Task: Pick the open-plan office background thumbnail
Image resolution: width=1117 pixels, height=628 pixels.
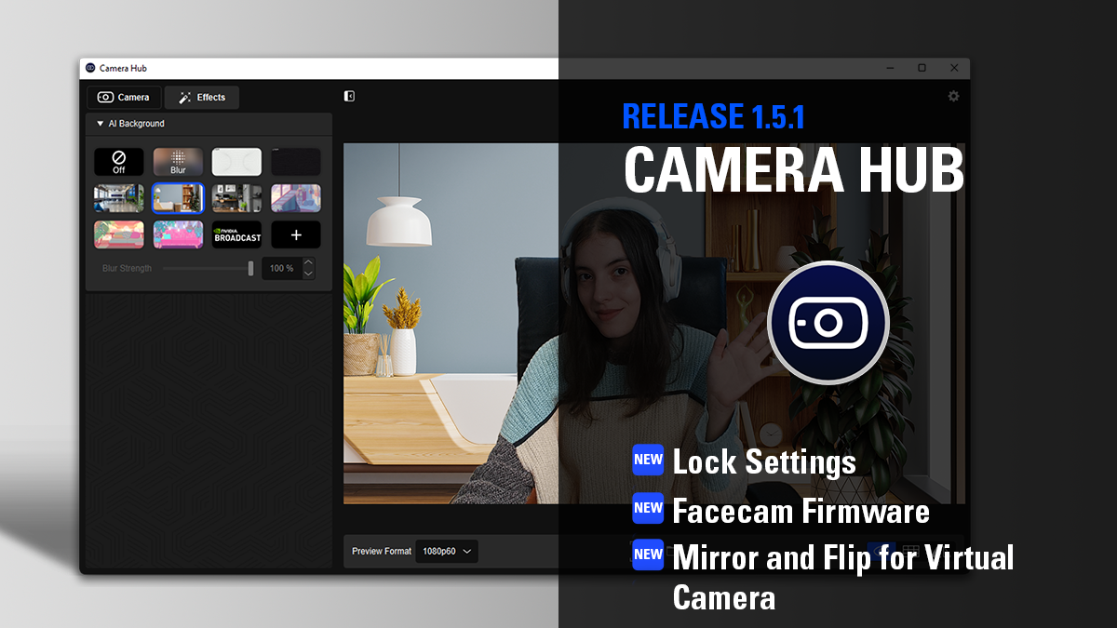Action: [x=119, y=198]
